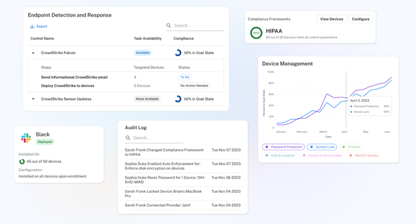Click the Configure button

[x=360, y=19]
